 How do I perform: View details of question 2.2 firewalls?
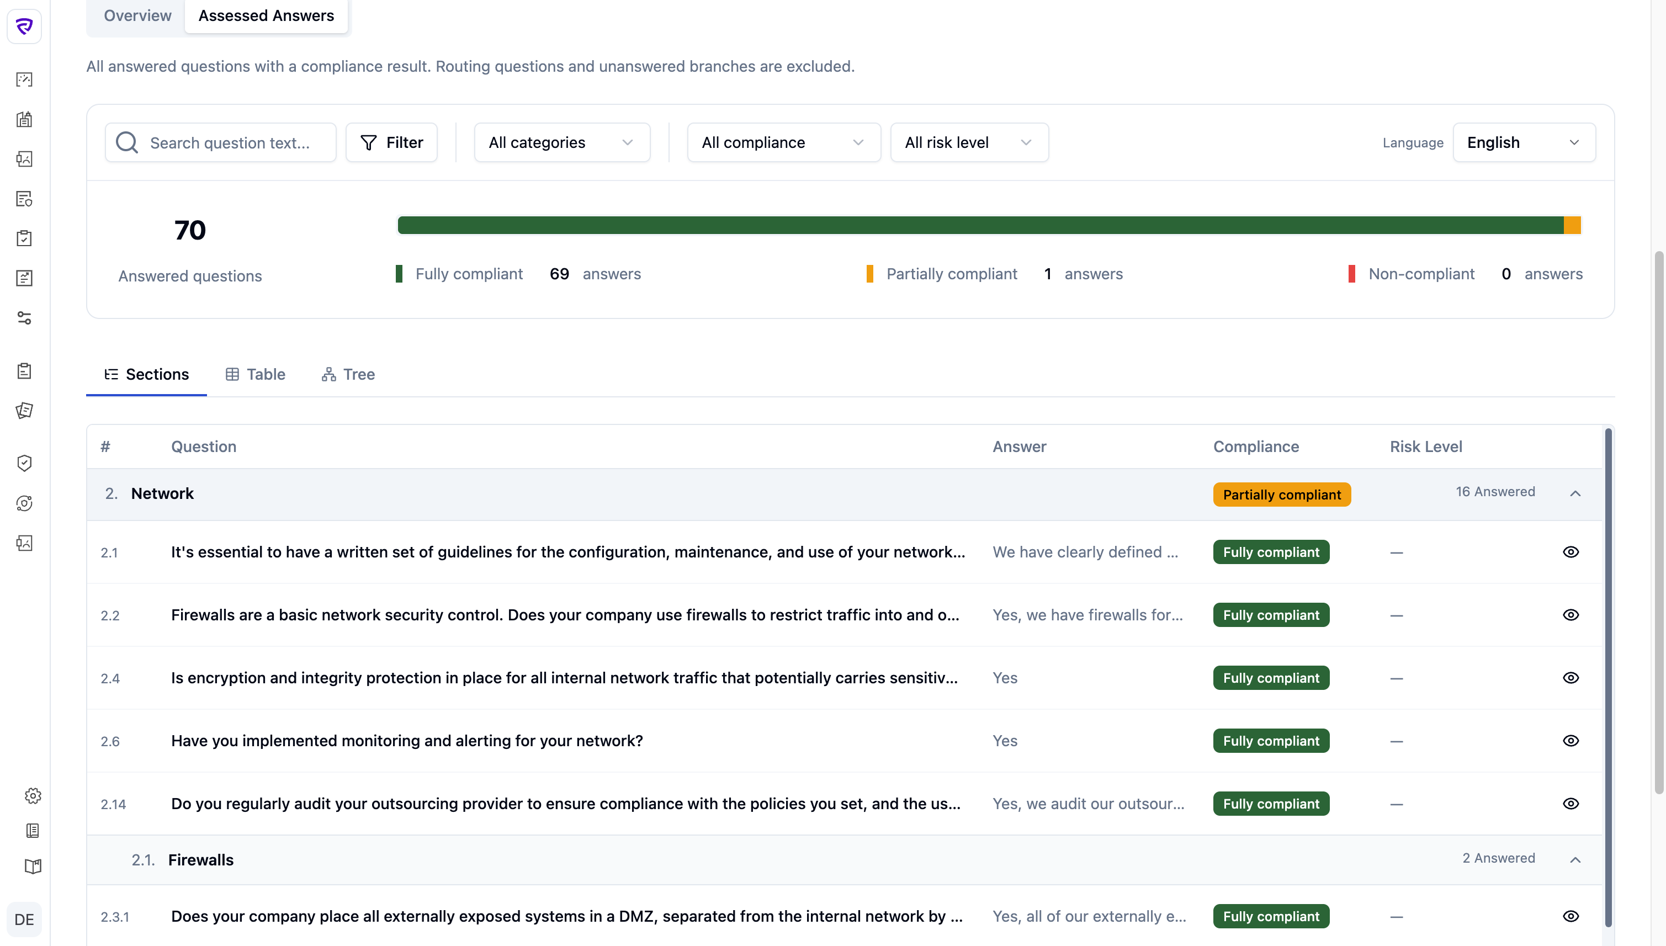1571,615
